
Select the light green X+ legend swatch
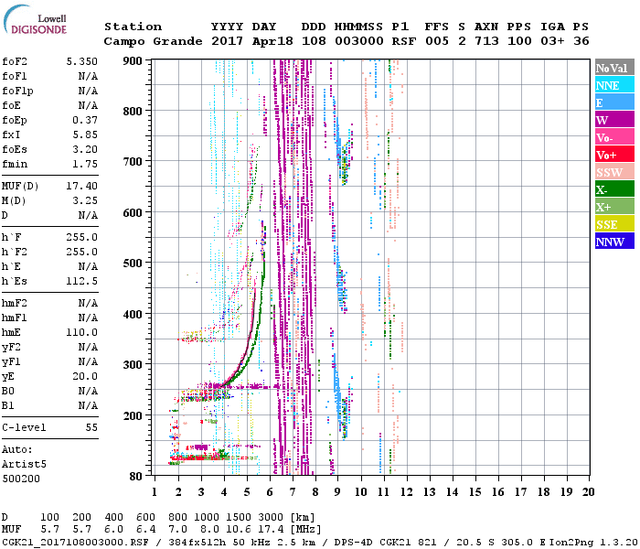(614, 207)
